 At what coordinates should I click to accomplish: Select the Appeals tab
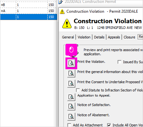tap(114, 37)
